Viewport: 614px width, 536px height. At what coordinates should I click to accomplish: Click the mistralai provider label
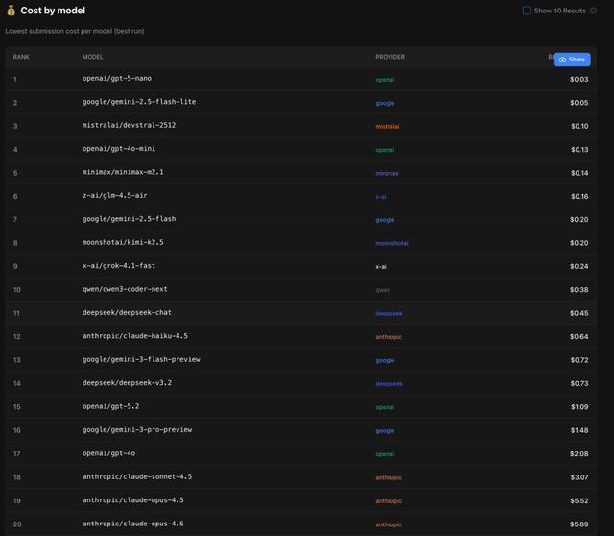(388, 126)
